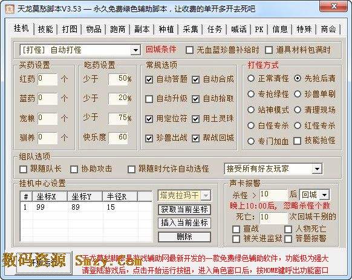Select the 特殊 tab
The width and height of the screenshot is (352, 280).
304,29
